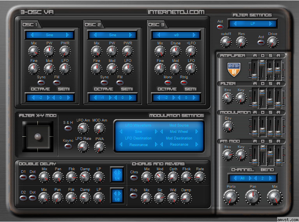Click the chorus Rate knob
Viewport: 299px width, 222px height.
tap(200, 177)
